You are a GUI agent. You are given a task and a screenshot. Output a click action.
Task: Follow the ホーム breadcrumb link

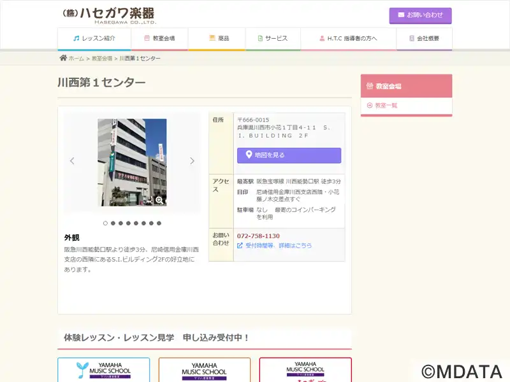(76, 59)
